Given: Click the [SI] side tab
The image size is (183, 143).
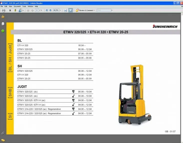Looking at the screenshot, I should click(x=10, y=116).
